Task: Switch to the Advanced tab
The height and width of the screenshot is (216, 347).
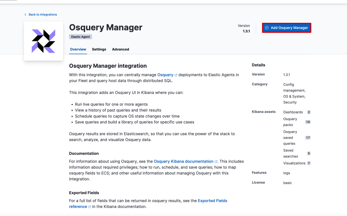Action: coord(120,50)
